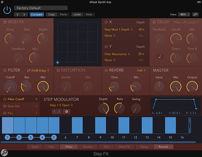This screenshot has width=202, height=157.
Task: Toggle Filter Cutoff modulator power
Action: click(x=5, y=99)
